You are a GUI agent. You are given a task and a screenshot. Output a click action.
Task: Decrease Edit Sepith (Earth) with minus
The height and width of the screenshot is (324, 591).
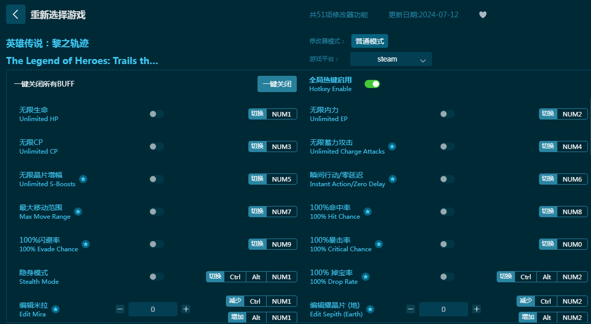[x=411, y=309]
